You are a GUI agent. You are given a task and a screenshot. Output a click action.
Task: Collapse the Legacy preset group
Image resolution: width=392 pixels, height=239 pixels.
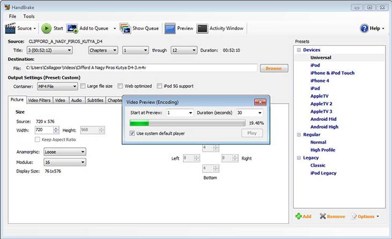(299, 158)
